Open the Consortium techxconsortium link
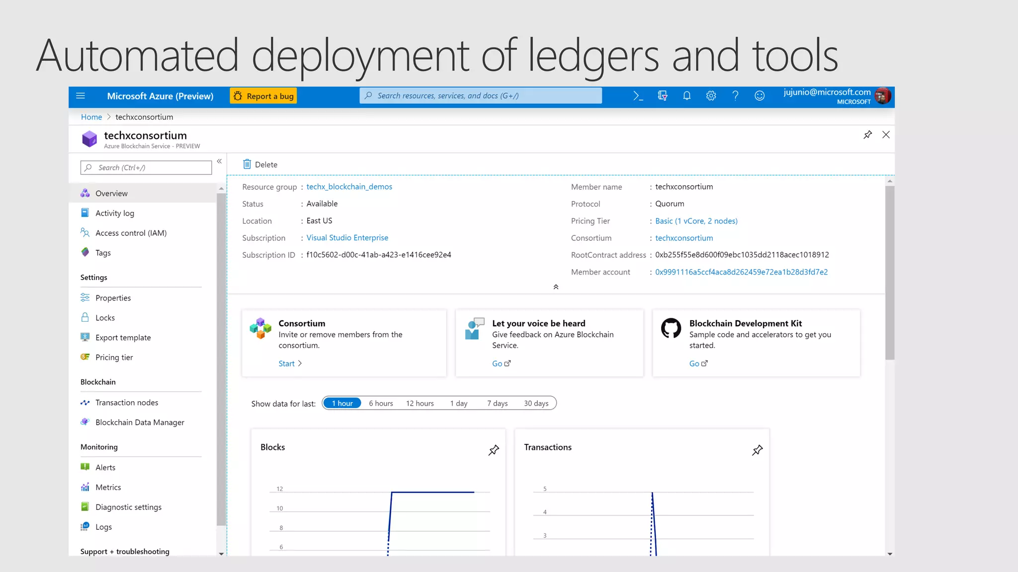Image resolution: width=1018 pixels, height=572 pixels. (683, 238)
